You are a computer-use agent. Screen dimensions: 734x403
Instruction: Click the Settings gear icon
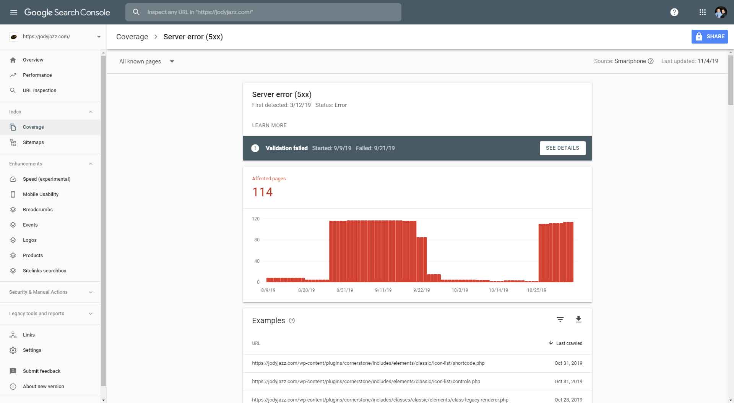pos(13,350)
